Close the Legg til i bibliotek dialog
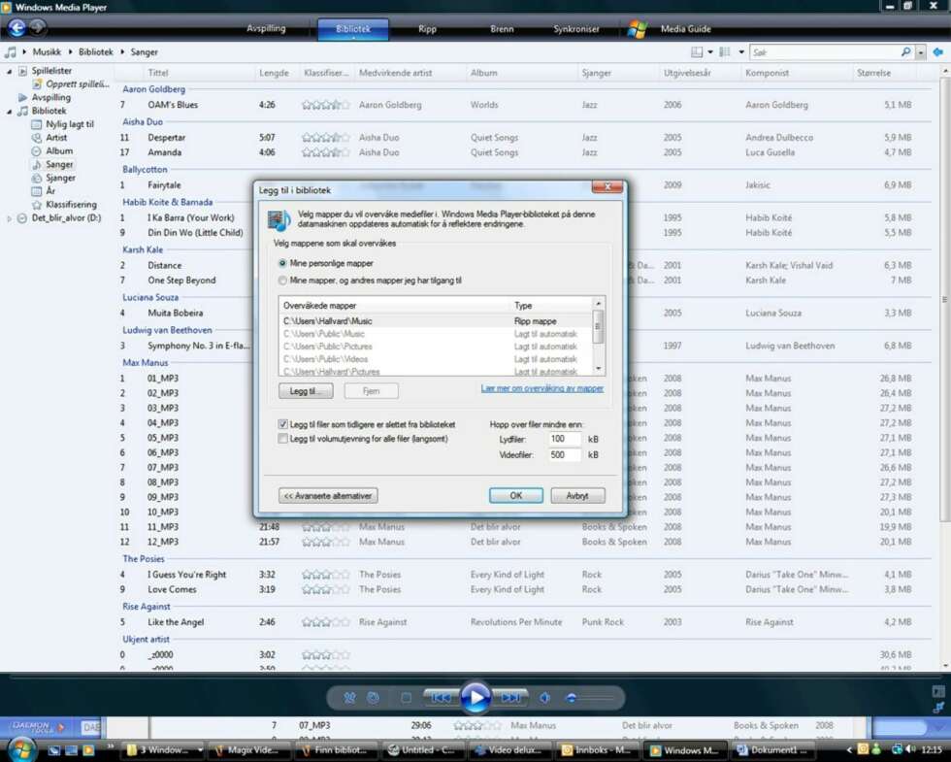The image size is (951, 762). [x=607, y=186]
